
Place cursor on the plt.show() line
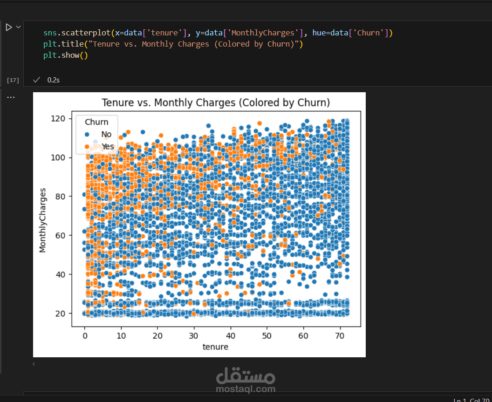66,55
